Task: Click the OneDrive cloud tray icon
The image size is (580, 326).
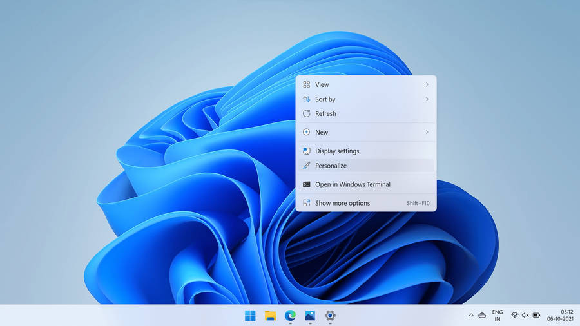Action: 482,315
